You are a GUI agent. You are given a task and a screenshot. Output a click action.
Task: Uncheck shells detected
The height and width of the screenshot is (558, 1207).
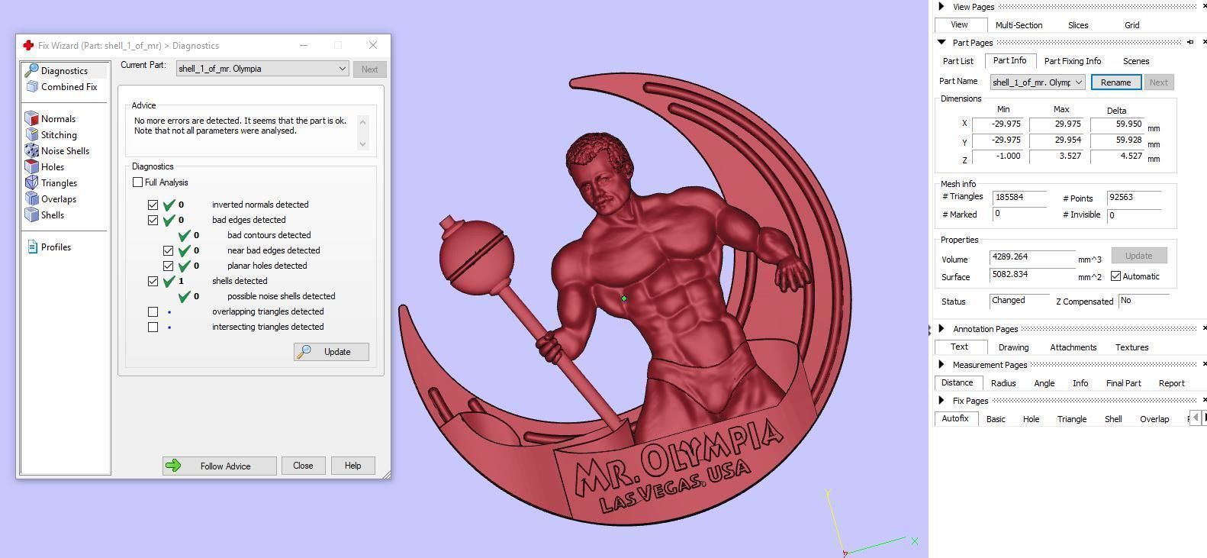coord(153,281)
